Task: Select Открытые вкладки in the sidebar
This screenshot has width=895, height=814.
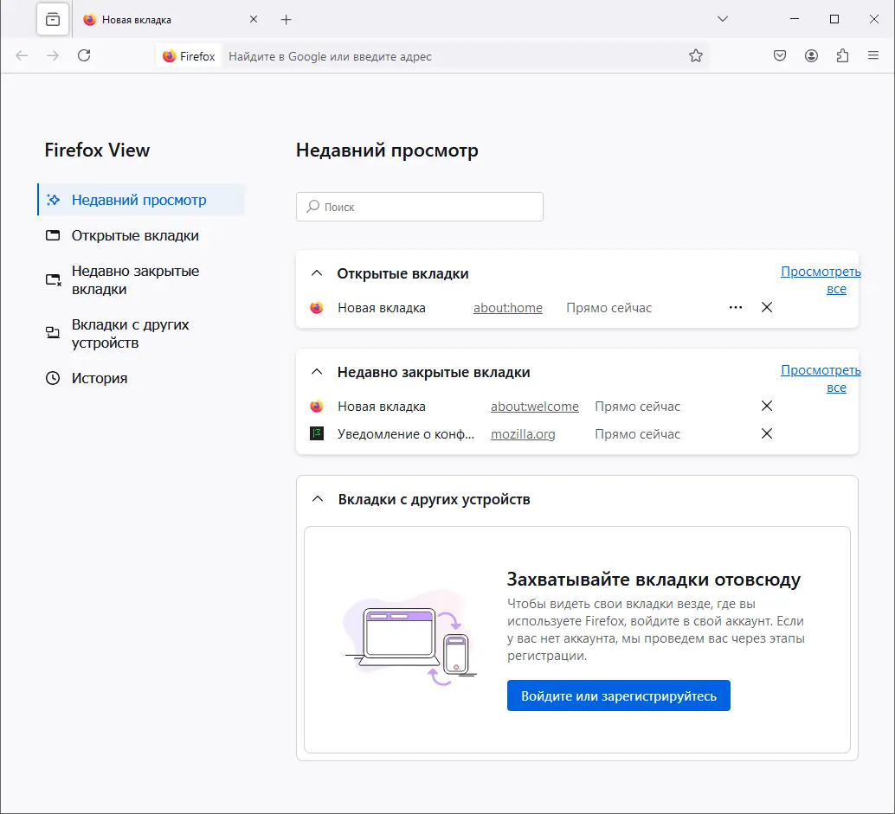Action: click(134, 235)
